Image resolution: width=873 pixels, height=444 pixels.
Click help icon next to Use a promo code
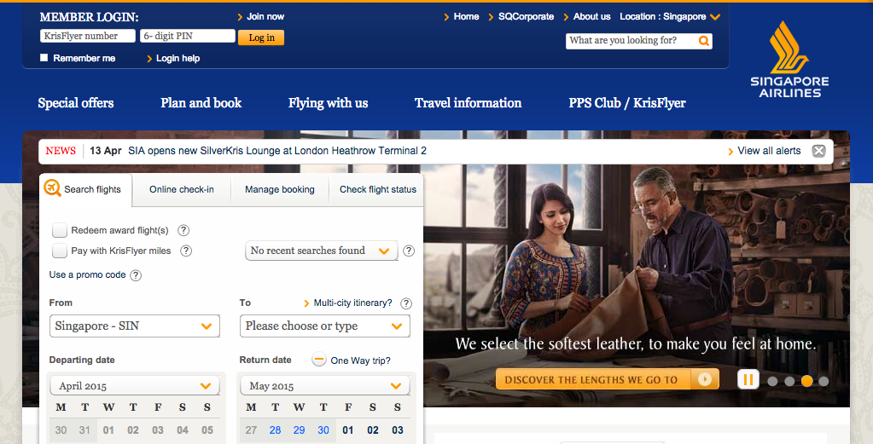pos(136,275)
